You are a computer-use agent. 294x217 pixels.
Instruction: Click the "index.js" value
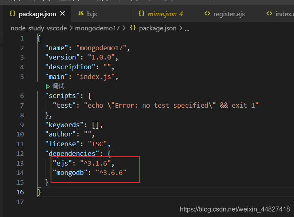pyautogui.click(x=95, y=77)
